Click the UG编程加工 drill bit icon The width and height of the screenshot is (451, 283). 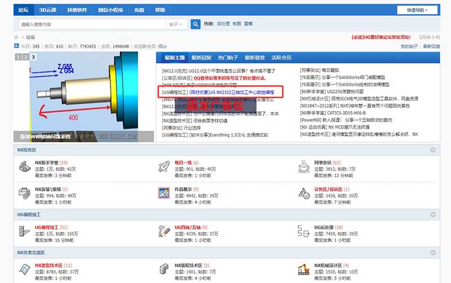[25, 231]
